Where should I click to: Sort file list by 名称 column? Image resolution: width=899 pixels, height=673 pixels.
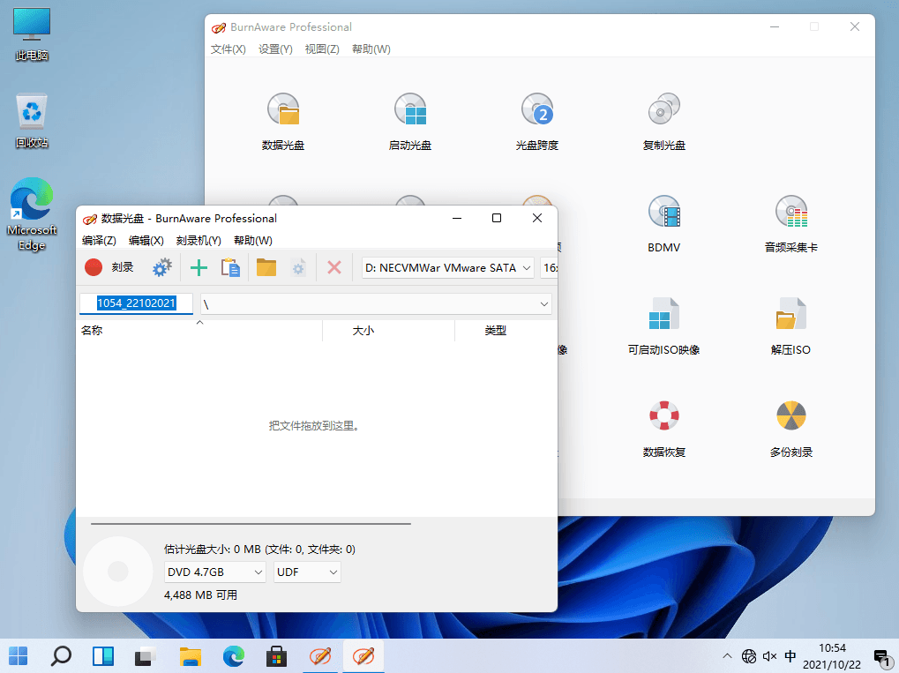(x=199, y=331)
